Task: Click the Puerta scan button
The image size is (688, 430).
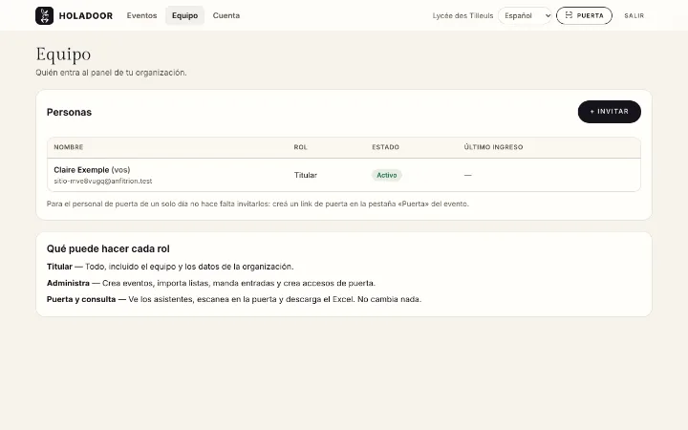Action: 584,16
